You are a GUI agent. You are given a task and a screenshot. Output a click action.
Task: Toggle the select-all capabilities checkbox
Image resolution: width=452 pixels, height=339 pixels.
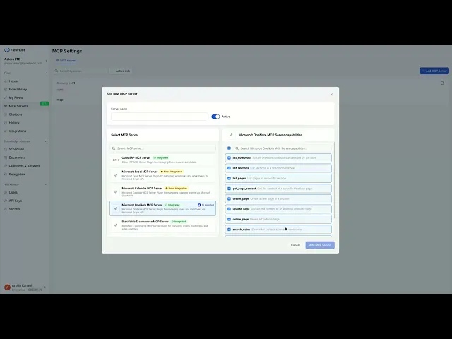(x=229, y=148)
